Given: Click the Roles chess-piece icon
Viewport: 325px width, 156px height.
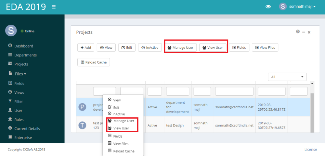Looking at the screenshot, I should click(x=10, y=119).
